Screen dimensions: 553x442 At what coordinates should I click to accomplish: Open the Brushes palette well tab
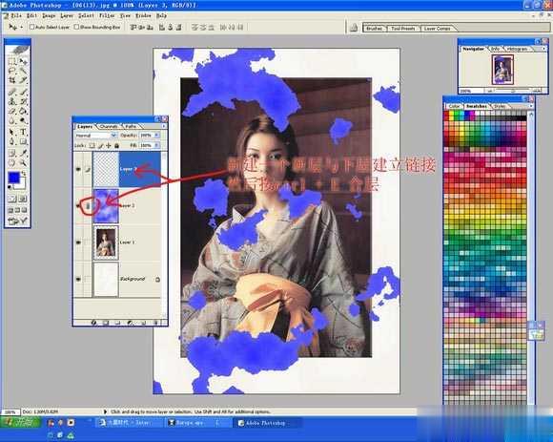click(375, 29)
